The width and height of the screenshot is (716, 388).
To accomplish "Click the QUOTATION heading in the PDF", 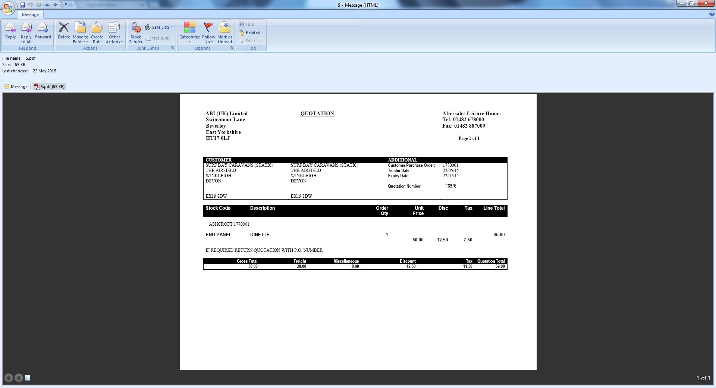I will pos(317,113).
